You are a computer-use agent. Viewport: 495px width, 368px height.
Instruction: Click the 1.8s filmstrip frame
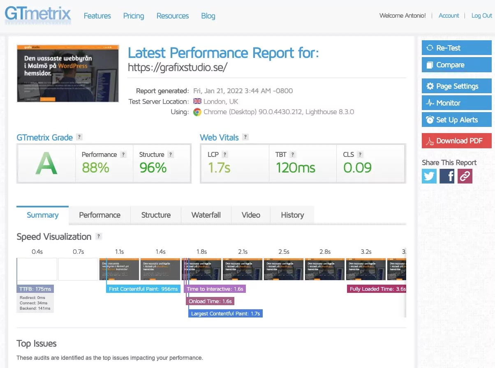click(201, 269)
